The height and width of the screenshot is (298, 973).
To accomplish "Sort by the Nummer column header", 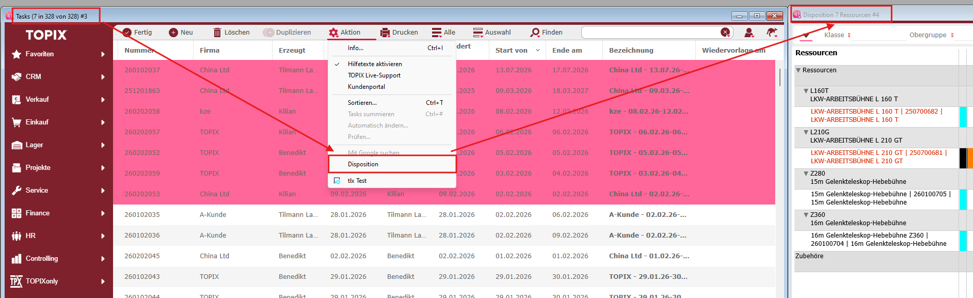I will [139, 51].
